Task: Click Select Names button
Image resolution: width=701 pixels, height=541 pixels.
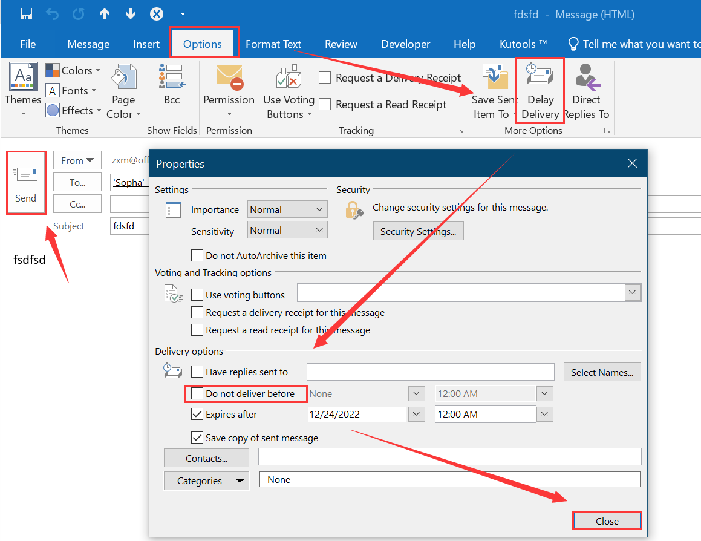Action: click(x=602, y=372)
